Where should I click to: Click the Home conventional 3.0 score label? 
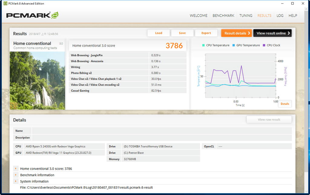tap(94, 46)
